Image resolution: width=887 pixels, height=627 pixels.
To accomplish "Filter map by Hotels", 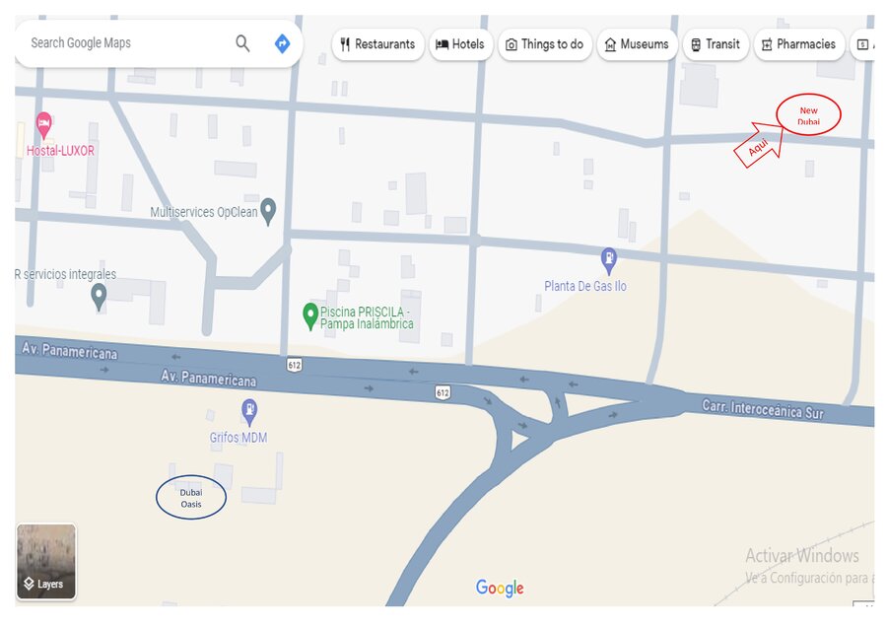I will point(460,44).
